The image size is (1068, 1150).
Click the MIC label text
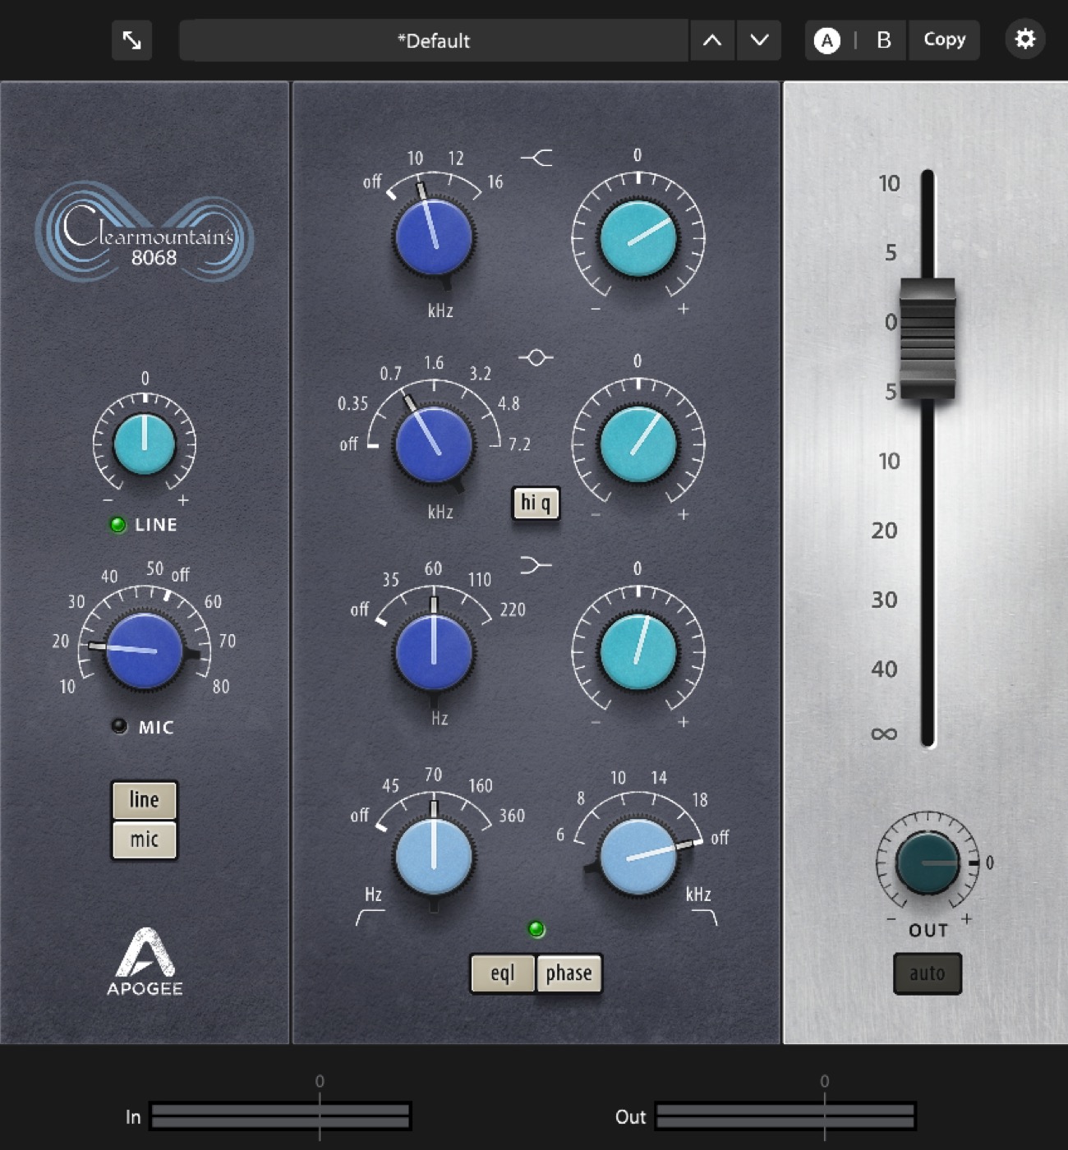156,727
